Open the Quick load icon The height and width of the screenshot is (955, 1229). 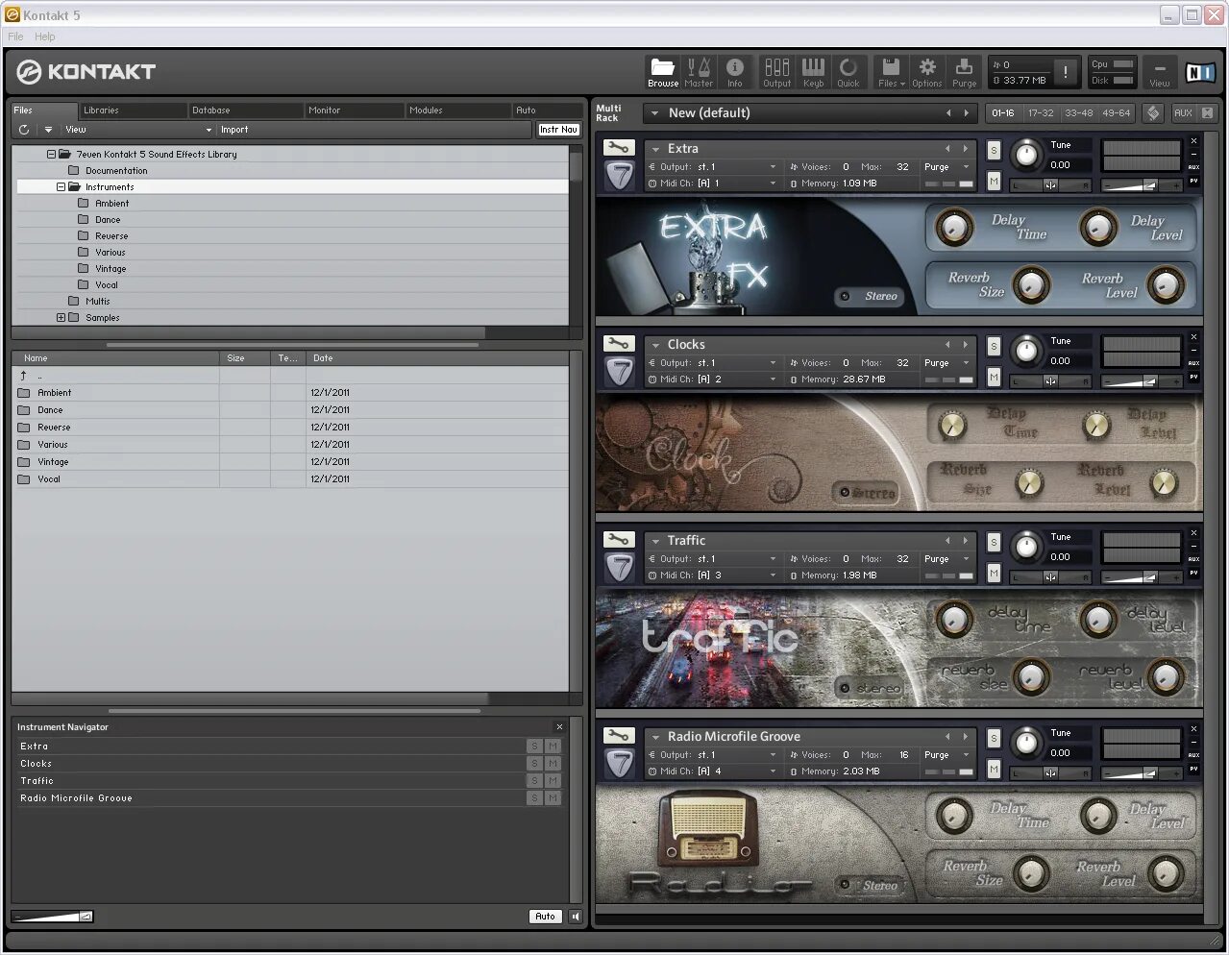pyautogui.click(x=848, y=72)
